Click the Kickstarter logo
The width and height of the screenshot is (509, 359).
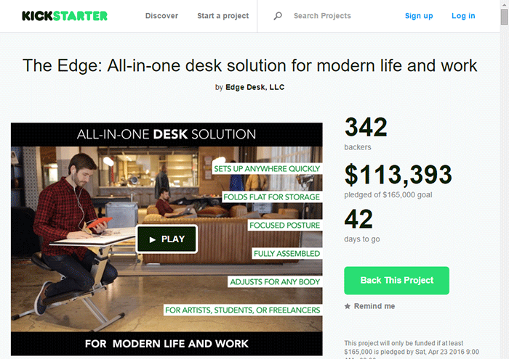click(x=65, y=16)
